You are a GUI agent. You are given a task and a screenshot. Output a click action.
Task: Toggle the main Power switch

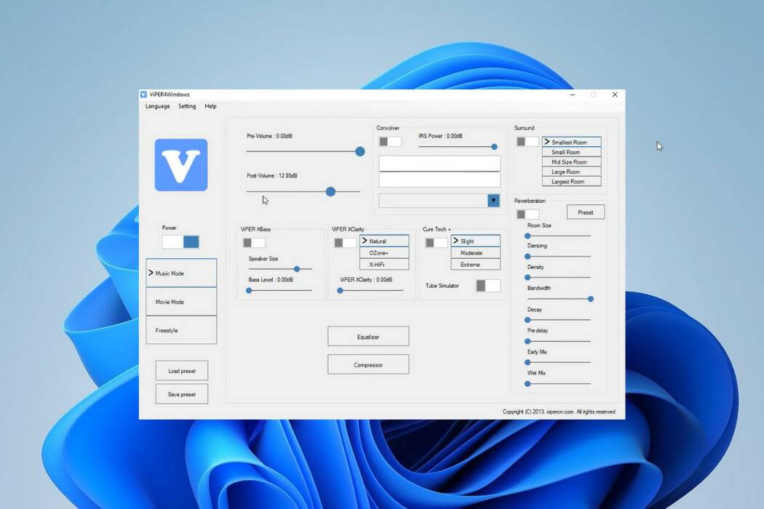180,240
